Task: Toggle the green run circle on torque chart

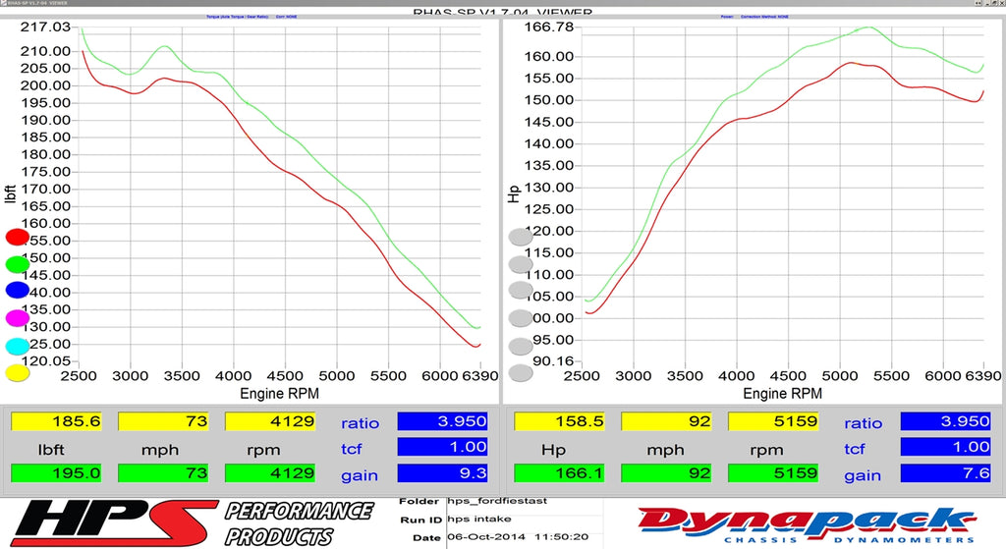Action: pyautogui.click(x=18, y=263)
